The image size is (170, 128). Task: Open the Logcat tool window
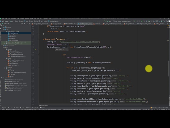[x=35, y=108]
